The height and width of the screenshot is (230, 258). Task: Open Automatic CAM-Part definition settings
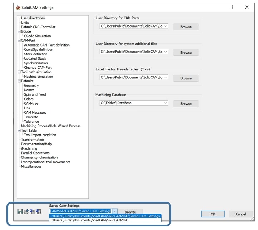pos(47,45)
